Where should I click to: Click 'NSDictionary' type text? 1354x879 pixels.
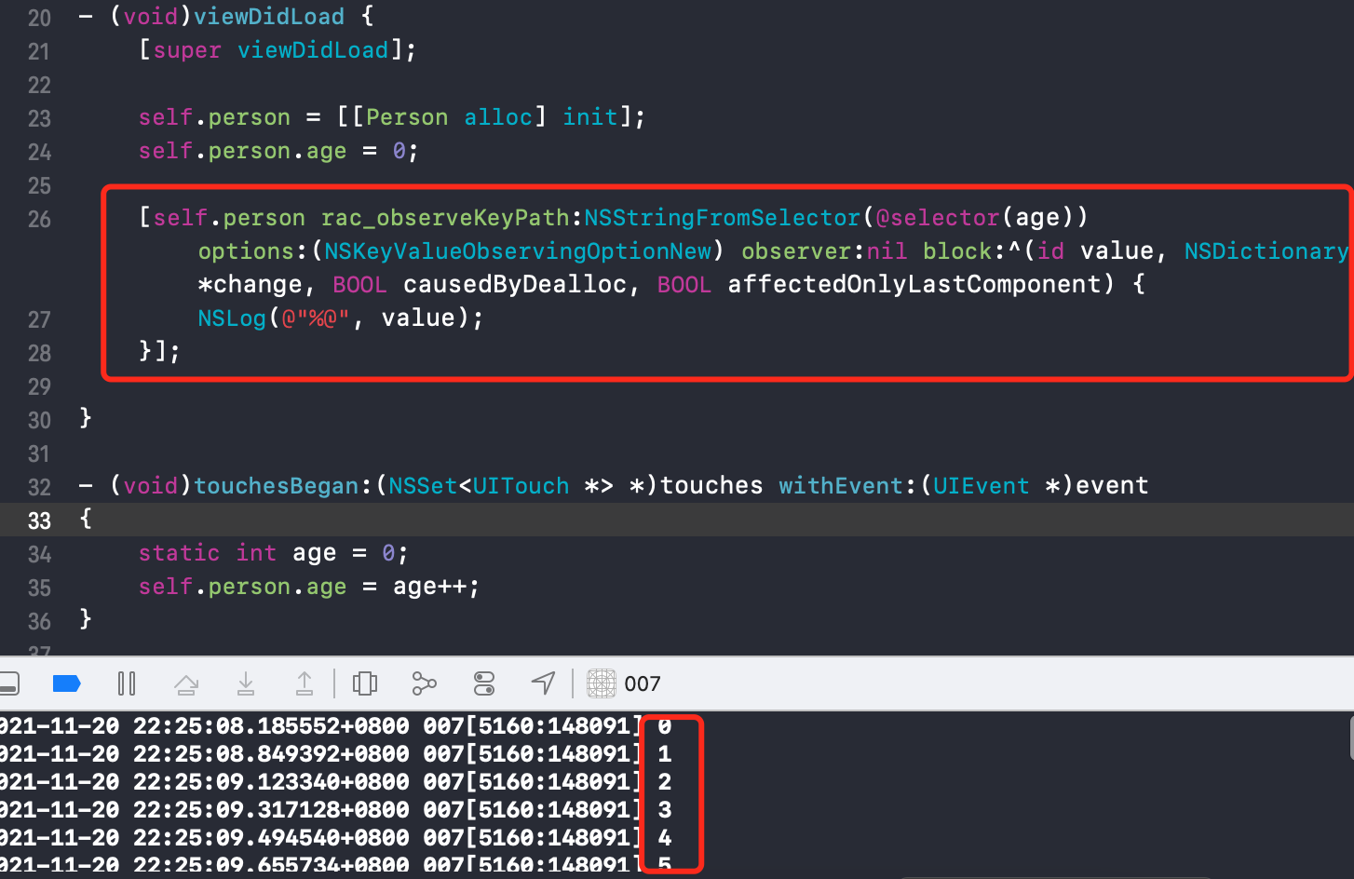(1266, 251)
